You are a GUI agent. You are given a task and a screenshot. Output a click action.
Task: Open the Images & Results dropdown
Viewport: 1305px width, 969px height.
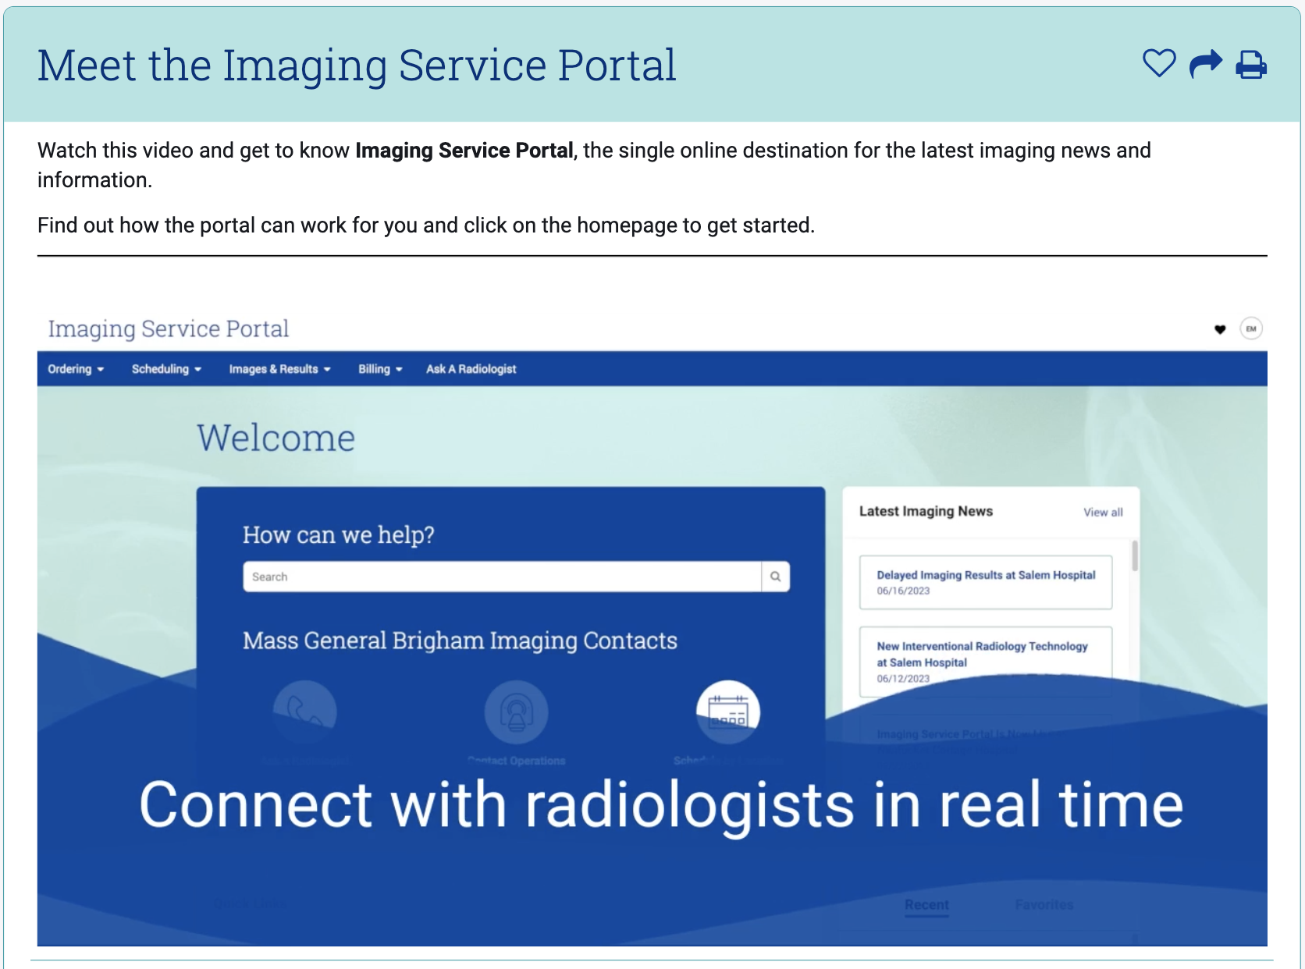(x=279, y=369)
